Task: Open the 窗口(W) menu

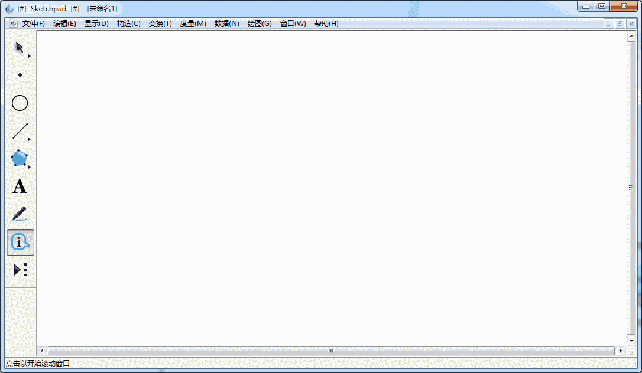Action: 293,24
